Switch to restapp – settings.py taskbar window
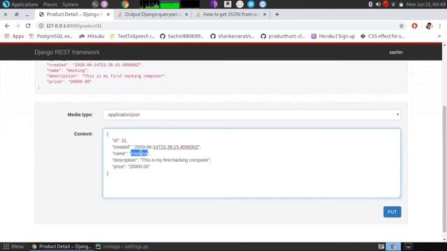 (122, 246)
